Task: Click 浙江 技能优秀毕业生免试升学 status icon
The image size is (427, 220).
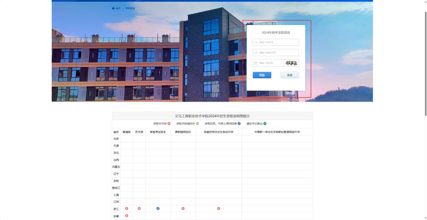Action: (x=218, y=208)
